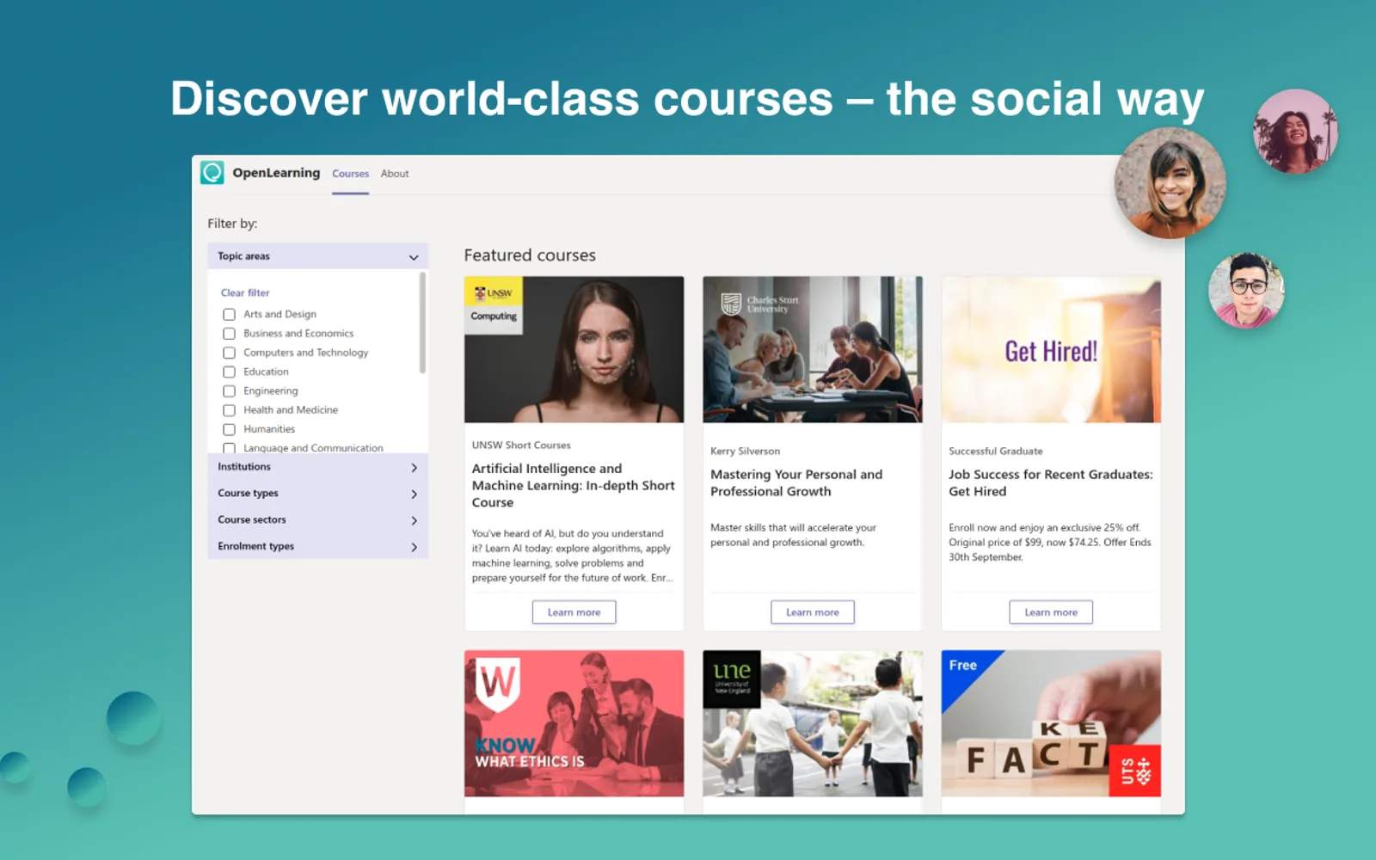
Task: Click the OpenLearning logo icon
Action: [212, 173]
